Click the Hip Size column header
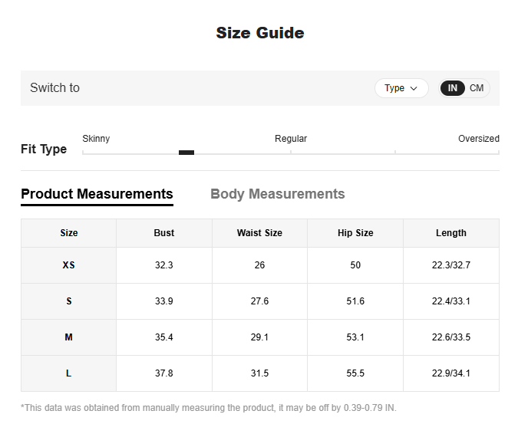518x424 pixels. pyautogui.click(x=355, y=233)
